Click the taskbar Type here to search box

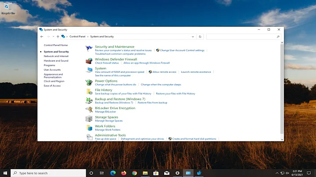tap(48, 173)
